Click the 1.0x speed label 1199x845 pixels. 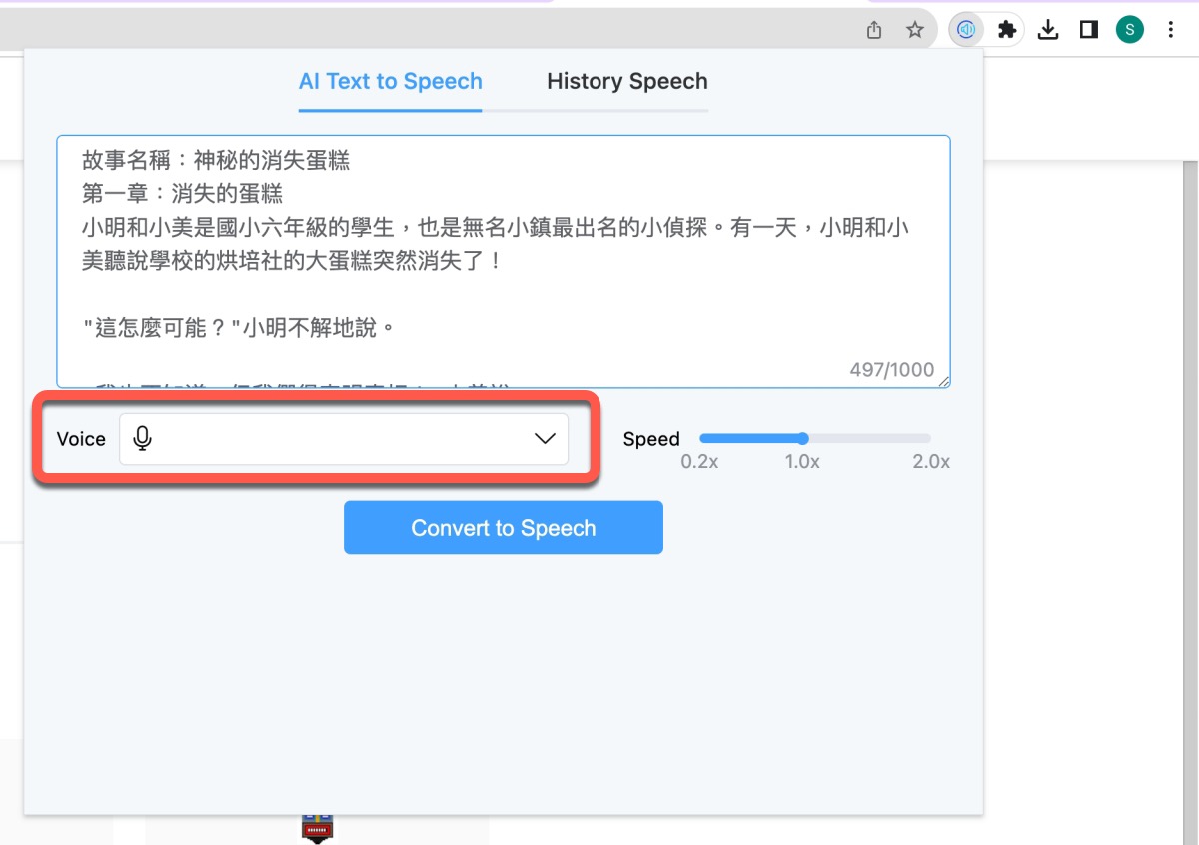coord(802,462)
